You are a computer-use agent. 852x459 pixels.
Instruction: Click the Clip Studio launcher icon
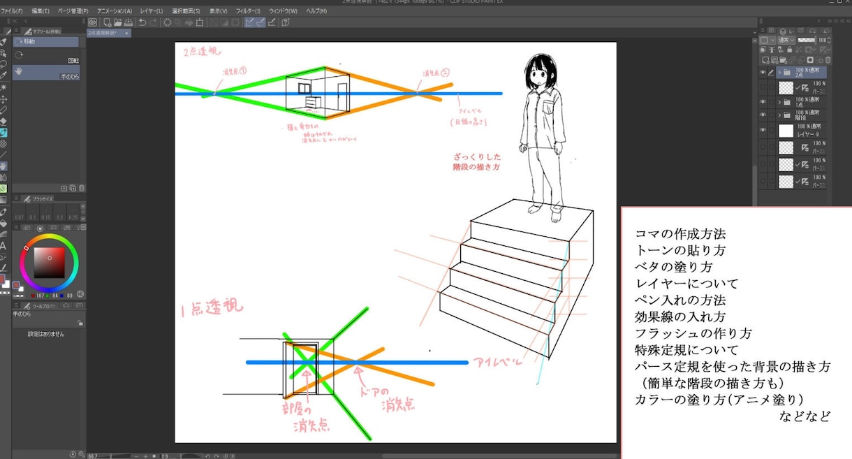(92, 22)
